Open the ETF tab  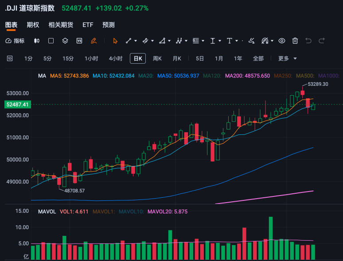click(x=88, y=25)
